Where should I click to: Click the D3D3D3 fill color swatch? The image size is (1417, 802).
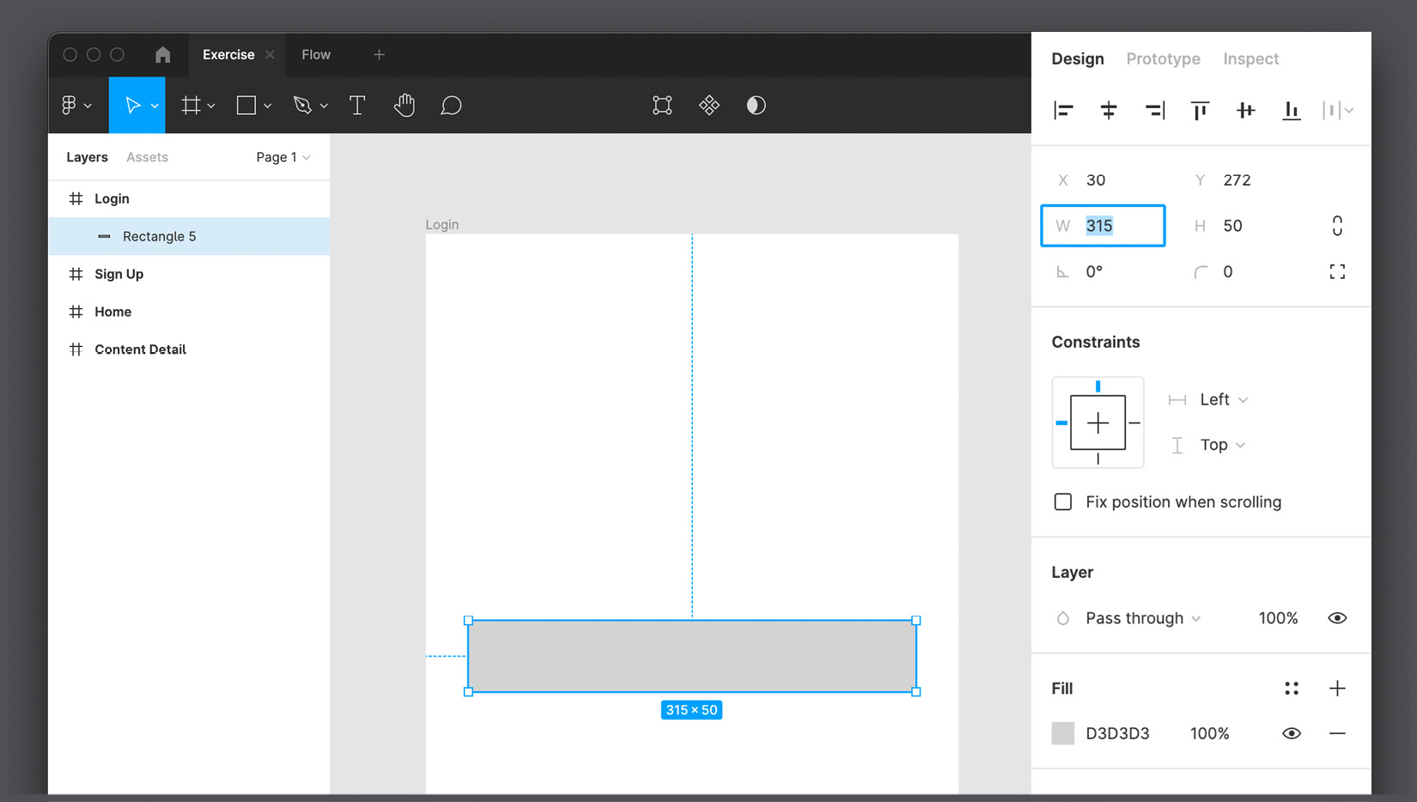click(x=1063, y=733)
